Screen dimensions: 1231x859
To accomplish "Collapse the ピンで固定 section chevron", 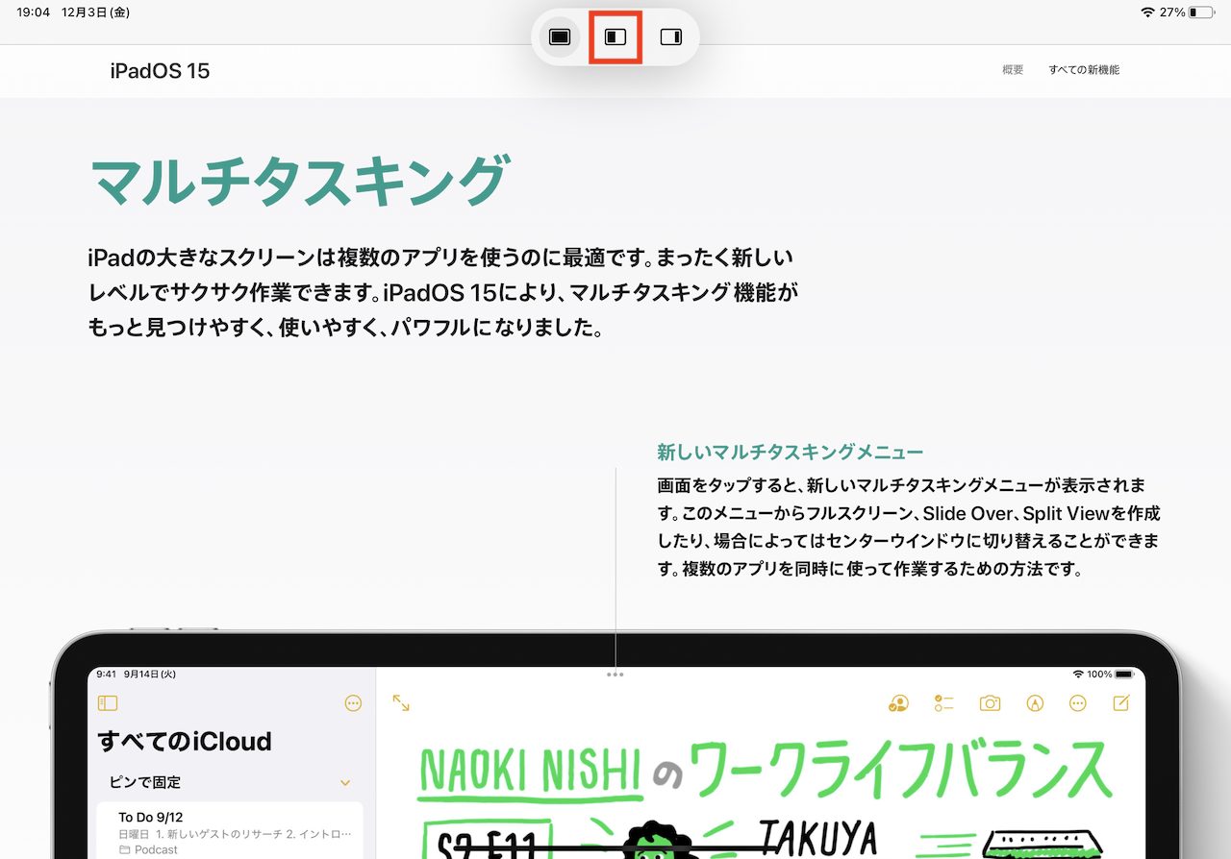I will [x=345, y=783].
